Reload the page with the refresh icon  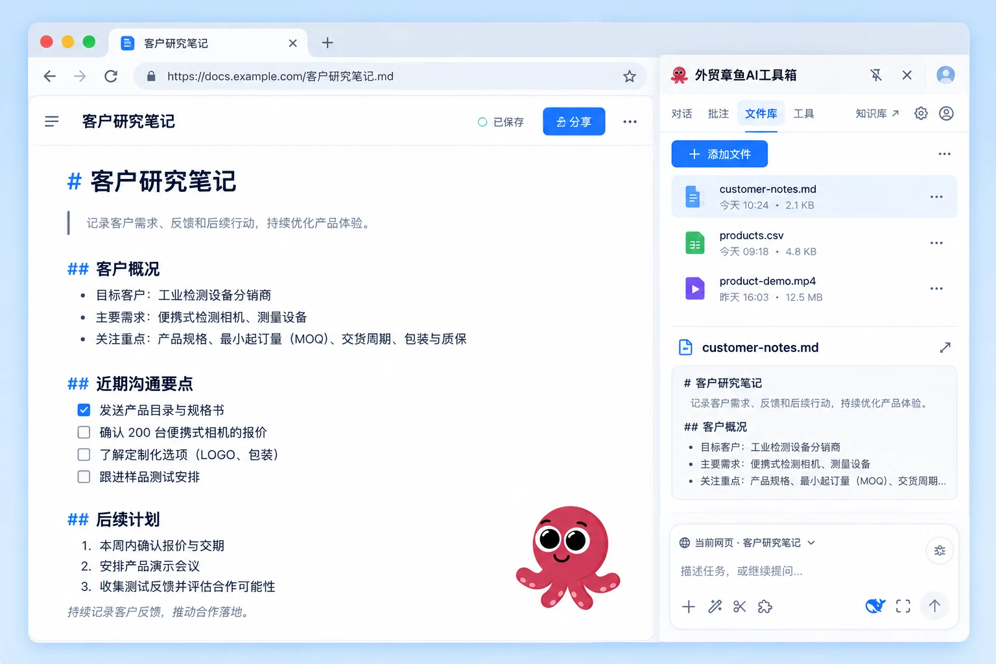(111, 77)
